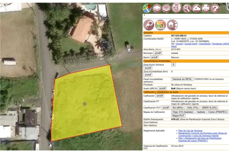Screen dimensions: 229x153
Task: Select the pencil draw/measure tool
Action: pos(197,8)
